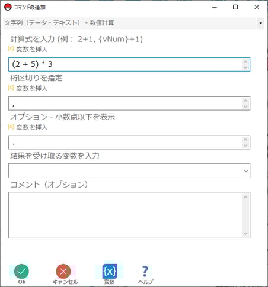Click the comment box scrollbar down arrow

pyautogui.click(x=245, y=234)
